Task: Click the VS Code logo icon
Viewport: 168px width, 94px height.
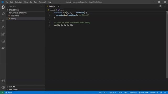Action: tap(2, 2)
